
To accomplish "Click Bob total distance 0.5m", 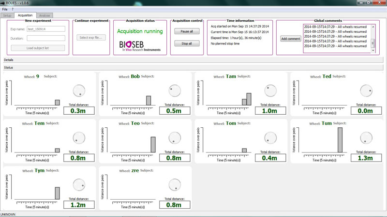I will (x=175, y=111).
